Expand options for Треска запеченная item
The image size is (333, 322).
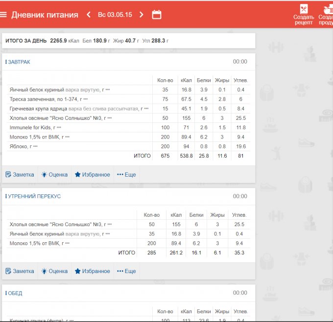click(85, 99)
